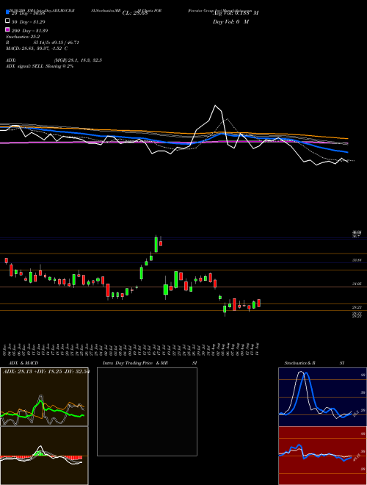Click the 'Intra Day Trading Price & MR' title
This screenshot has height=485, width=367.
point(135,363)
